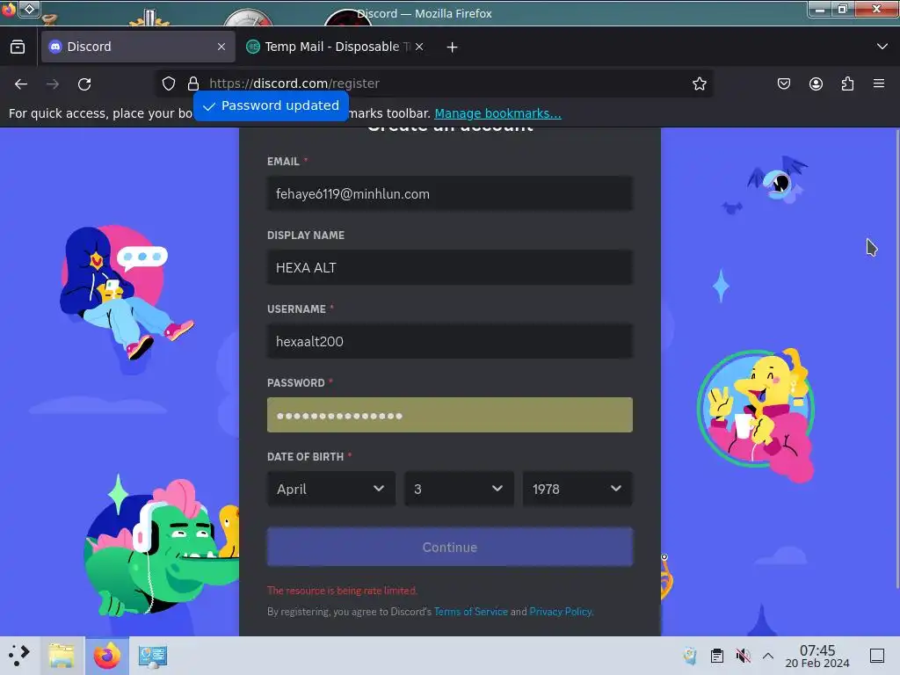Viewport: 900px width, 675px height.
Task: Click the title bar pin icon
Action: click(29, 9)
